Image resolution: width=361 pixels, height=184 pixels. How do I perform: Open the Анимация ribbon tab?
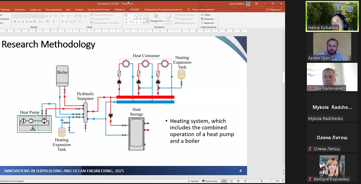coord(20,9)
